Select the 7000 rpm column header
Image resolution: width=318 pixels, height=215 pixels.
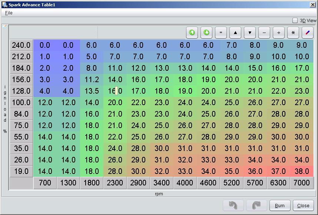coord(302,183)
